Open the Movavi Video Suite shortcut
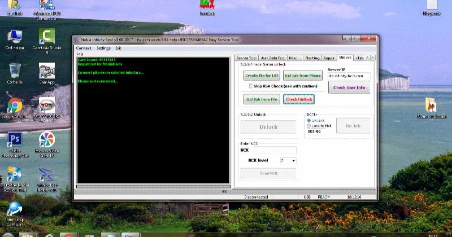This screenshot has height=237, width=452. pyautogui.click(x=47, y=144)
